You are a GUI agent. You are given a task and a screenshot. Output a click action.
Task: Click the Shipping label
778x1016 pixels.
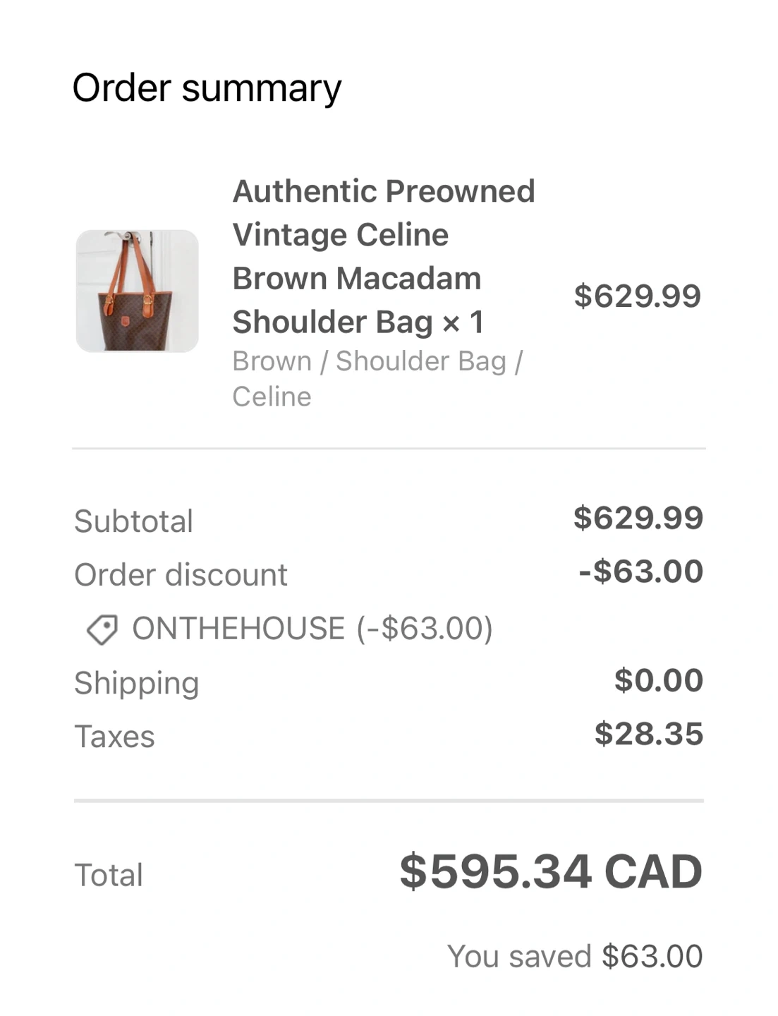click(x=137, y=683)
